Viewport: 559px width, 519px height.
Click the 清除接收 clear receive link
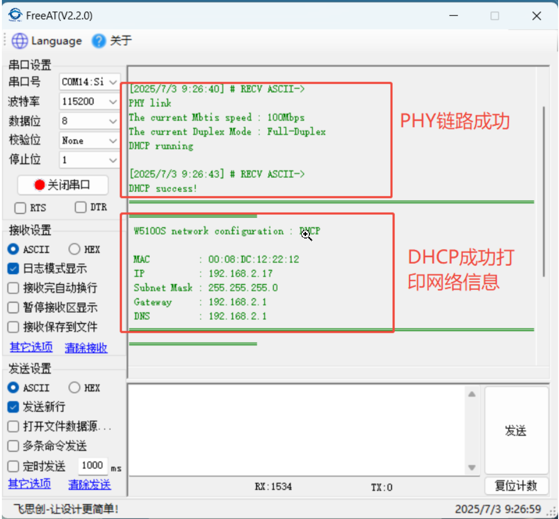pos(86,348)
